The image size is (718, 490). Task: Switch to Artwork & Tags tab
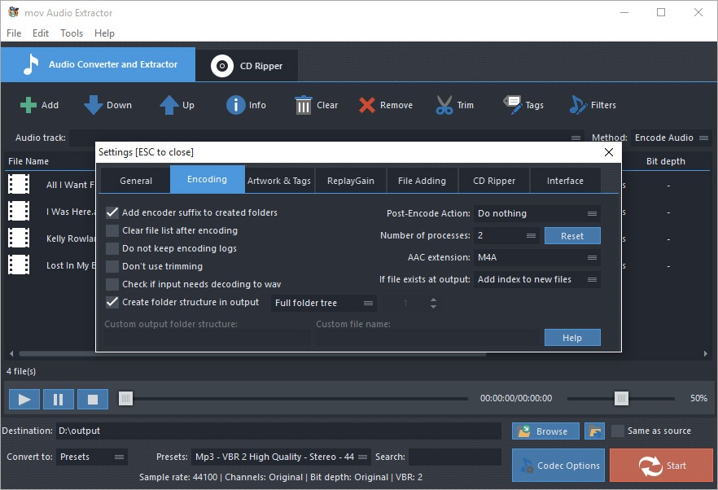tap(279, 181)
